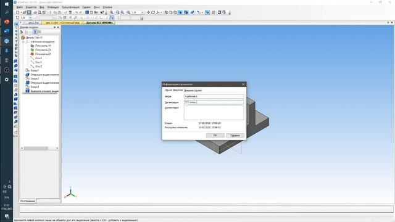Select Плоскость XY in the tree

click(43, 46)
